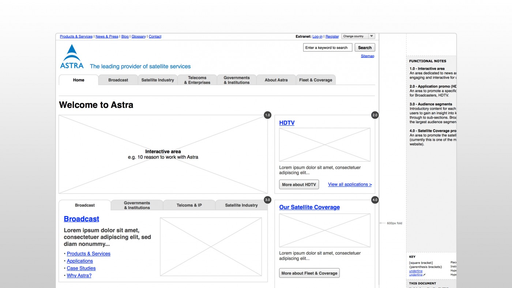Viewport: 512px width, 288px height.
Task: Open the Governments & Institutions main navigation tab
Action: [237, 80]
